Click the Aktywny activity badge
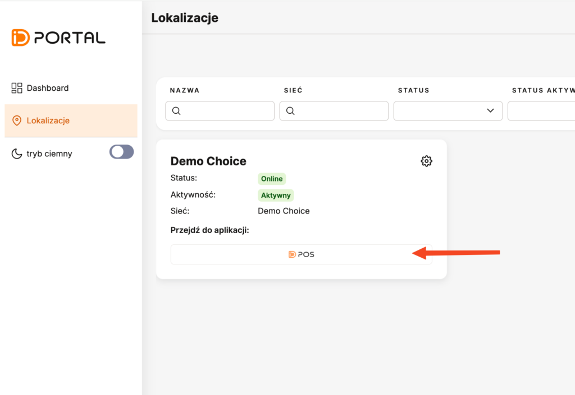The image size is (575, 395). (276, 195)
